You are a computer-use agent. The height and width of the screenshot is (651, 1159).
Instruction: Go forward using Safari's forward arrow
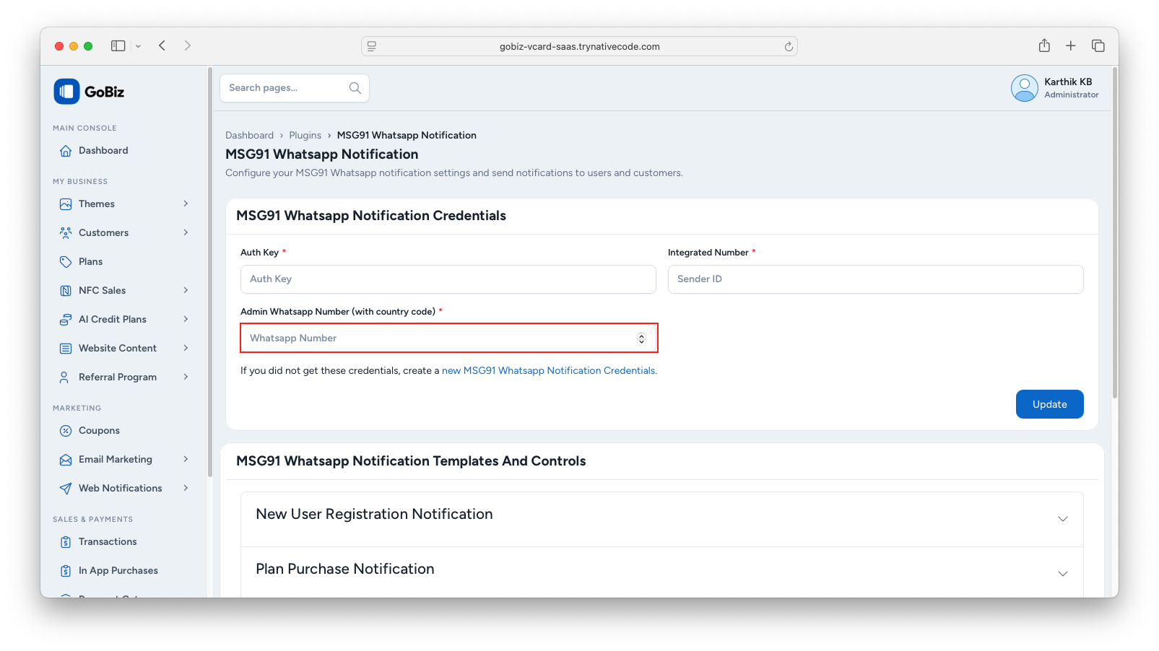tap(188, 45)
